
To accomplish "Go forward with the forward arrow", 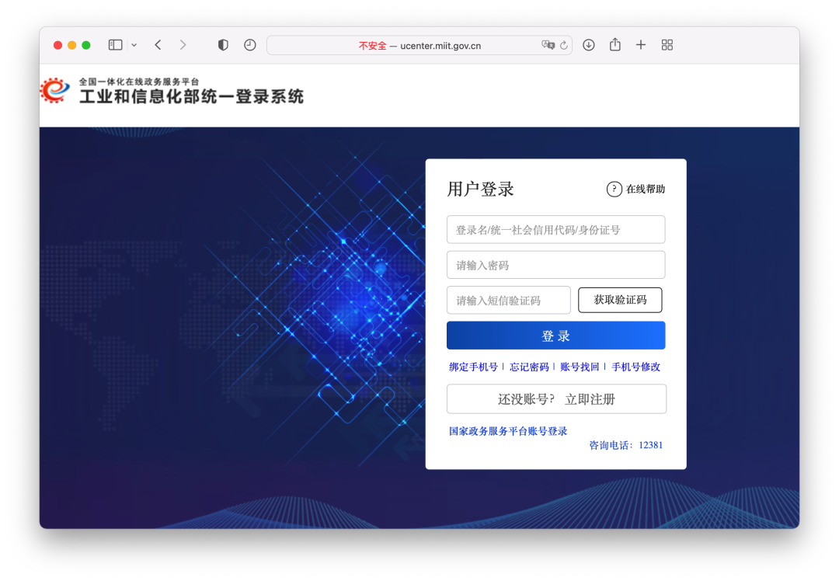I will pyautogui.click(x=183, y=45).
